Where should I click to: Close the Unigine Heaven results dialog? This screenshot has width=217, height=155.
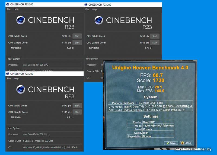click(x=186, y=143)
